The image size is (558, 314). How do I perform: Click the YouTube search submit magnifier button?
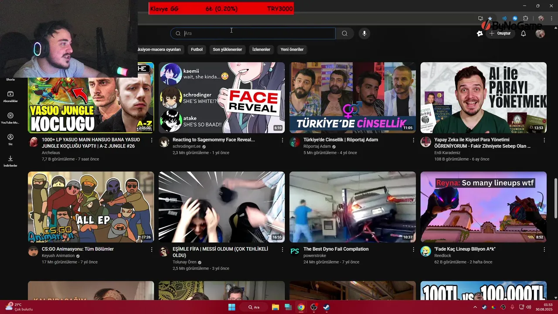pyautogui.click(x=344, y=34)
